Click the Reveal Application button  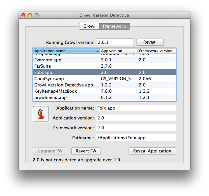[152, 151]
